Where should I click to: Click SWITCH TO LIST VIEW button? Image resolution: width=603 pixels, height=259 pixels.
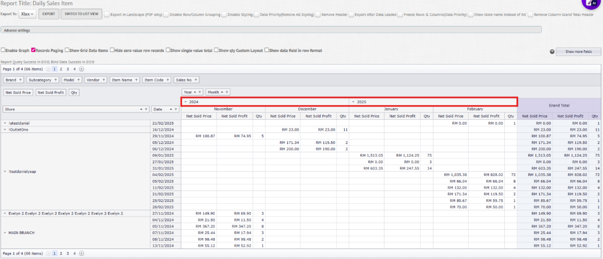pyautogui.click(x=82, y=14)
